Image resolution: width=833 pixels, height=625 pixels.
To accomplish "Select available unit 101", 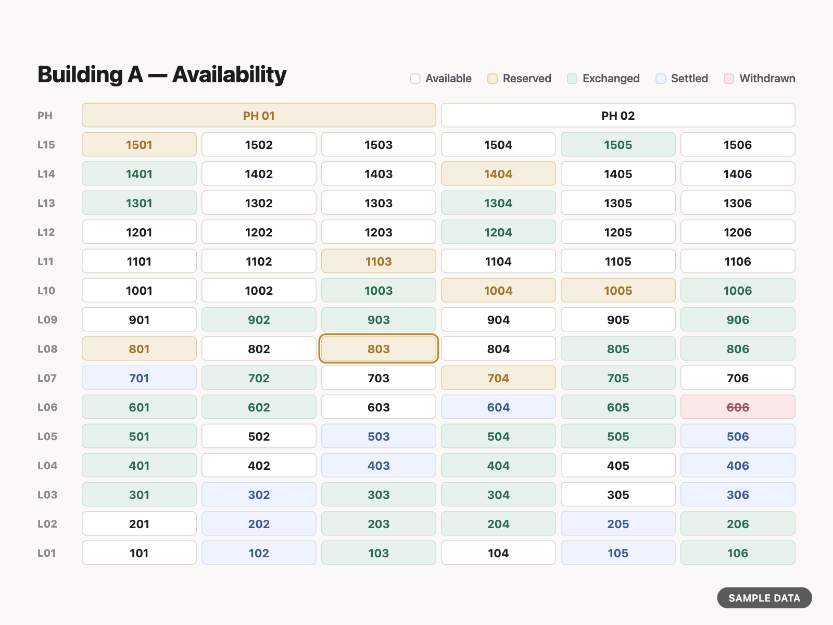I will (x=139, y=553).
